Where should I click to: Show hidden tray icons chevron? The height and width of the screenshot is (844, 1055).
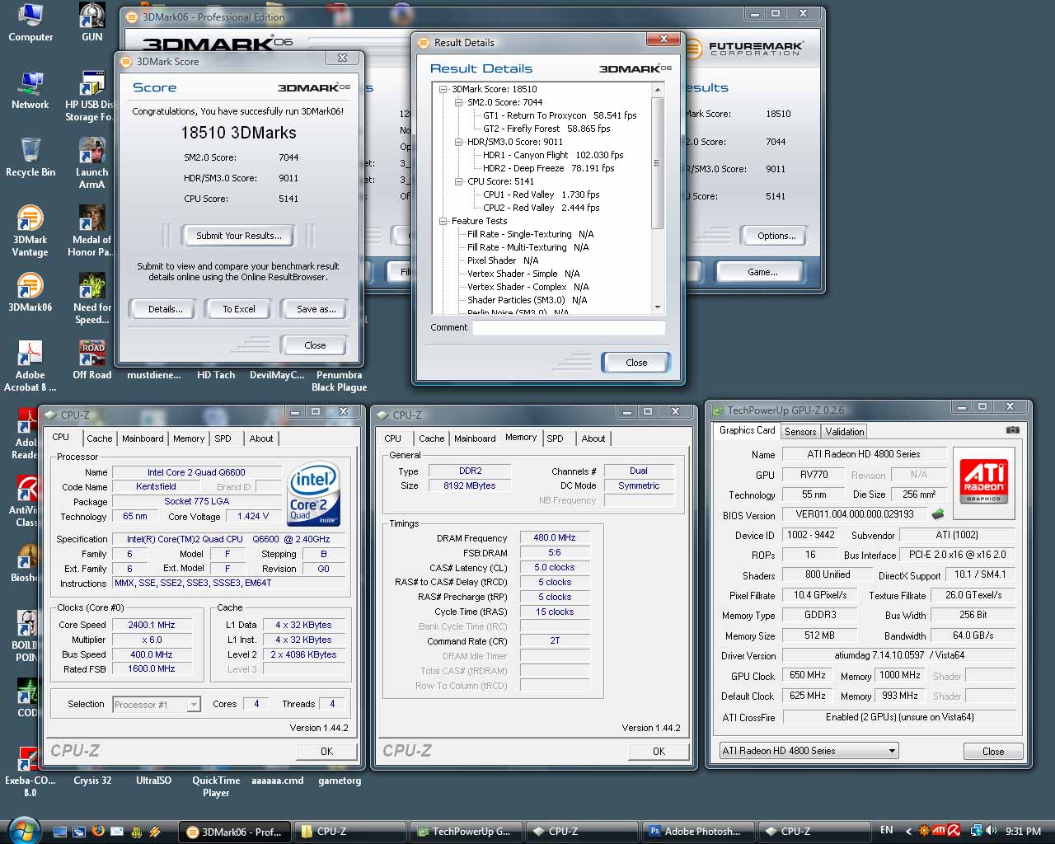coord(909,831)
